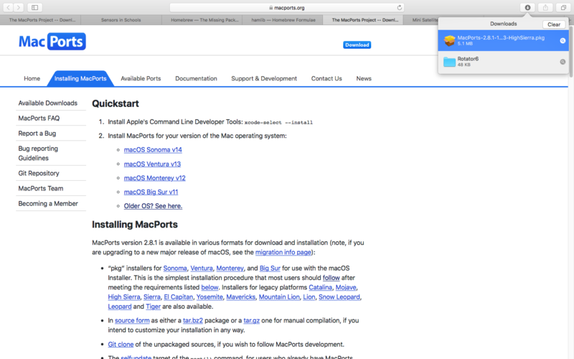Open macOS Sonoma v14 link
The width and height of the screenshot is (574, 359).
(x=153, y=149)
